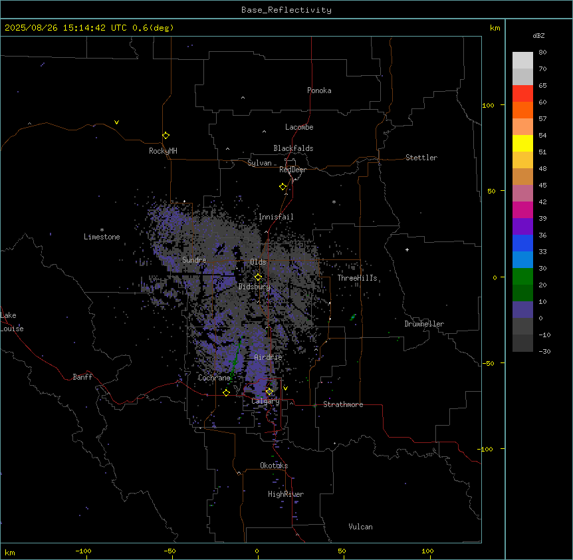
Task: Click the HighRiver label
Action: [x=286, y=494]
